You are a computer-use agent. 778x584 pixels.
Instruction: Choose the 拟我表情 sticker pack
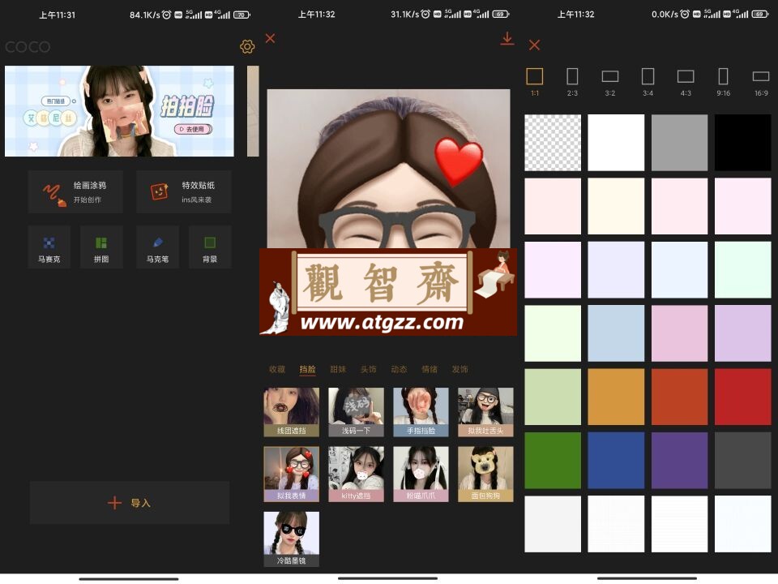click(x=291, y=474)
